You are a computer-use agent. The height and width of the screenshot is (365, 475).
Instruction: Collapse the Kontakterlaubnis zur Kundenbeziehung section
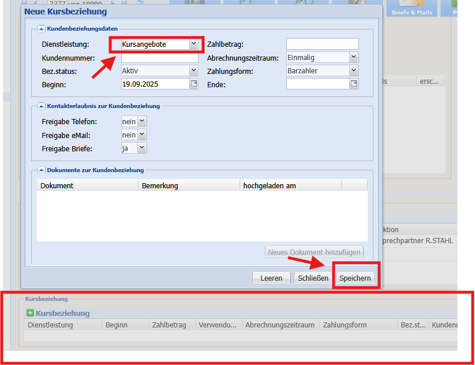coord(42,106)
